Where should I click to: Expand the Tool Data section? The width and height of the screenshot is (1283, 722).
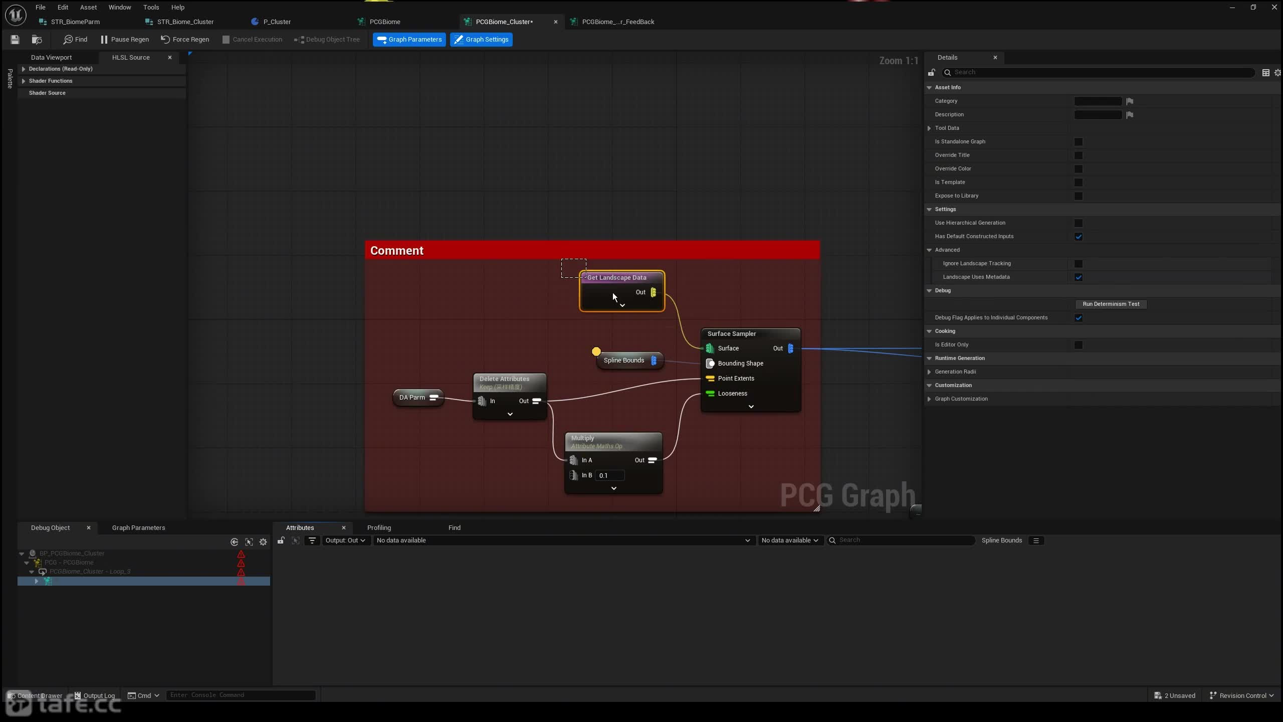pos(929,128)
